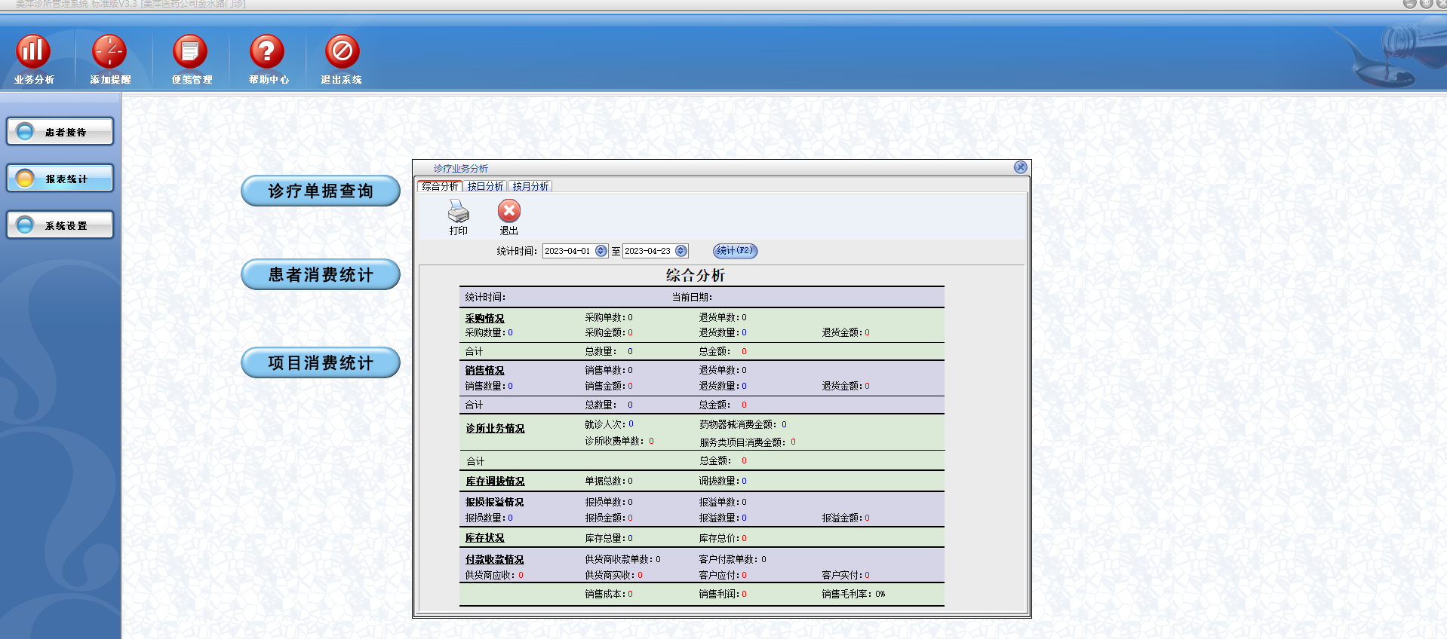This screenshot has width=1447, height=639.
Task: Click the 销售毛利率: 0% value
Action: tap(853, 595)
